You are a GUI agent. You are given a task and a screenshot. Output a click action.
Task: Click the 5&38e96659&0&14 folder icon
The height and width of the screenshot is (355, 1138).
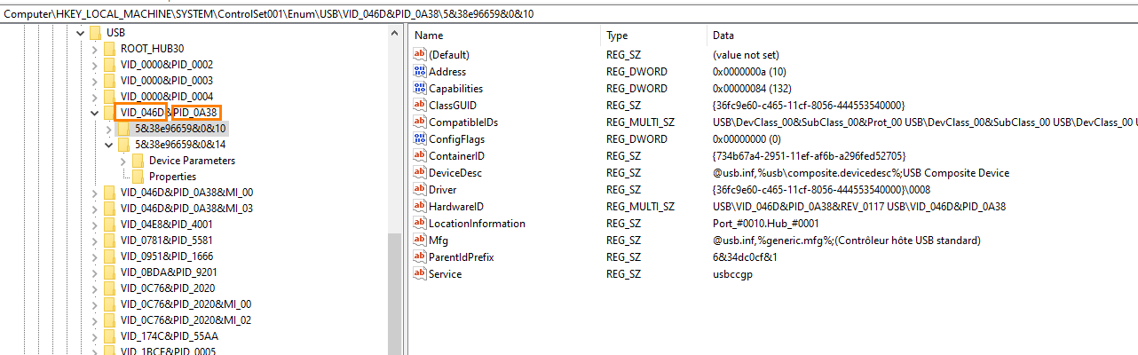[123, 145]
